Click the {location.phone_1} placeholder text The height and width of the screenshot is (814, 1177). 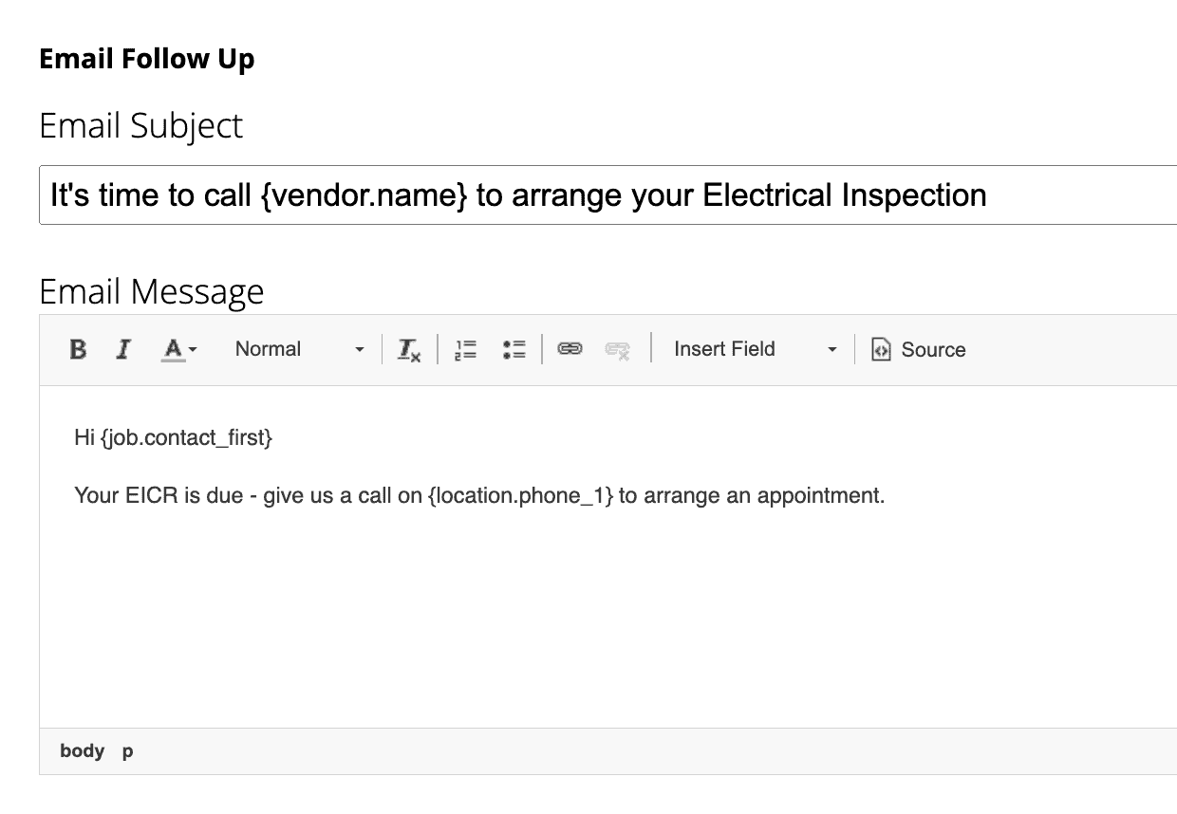(x=520, y=495)
